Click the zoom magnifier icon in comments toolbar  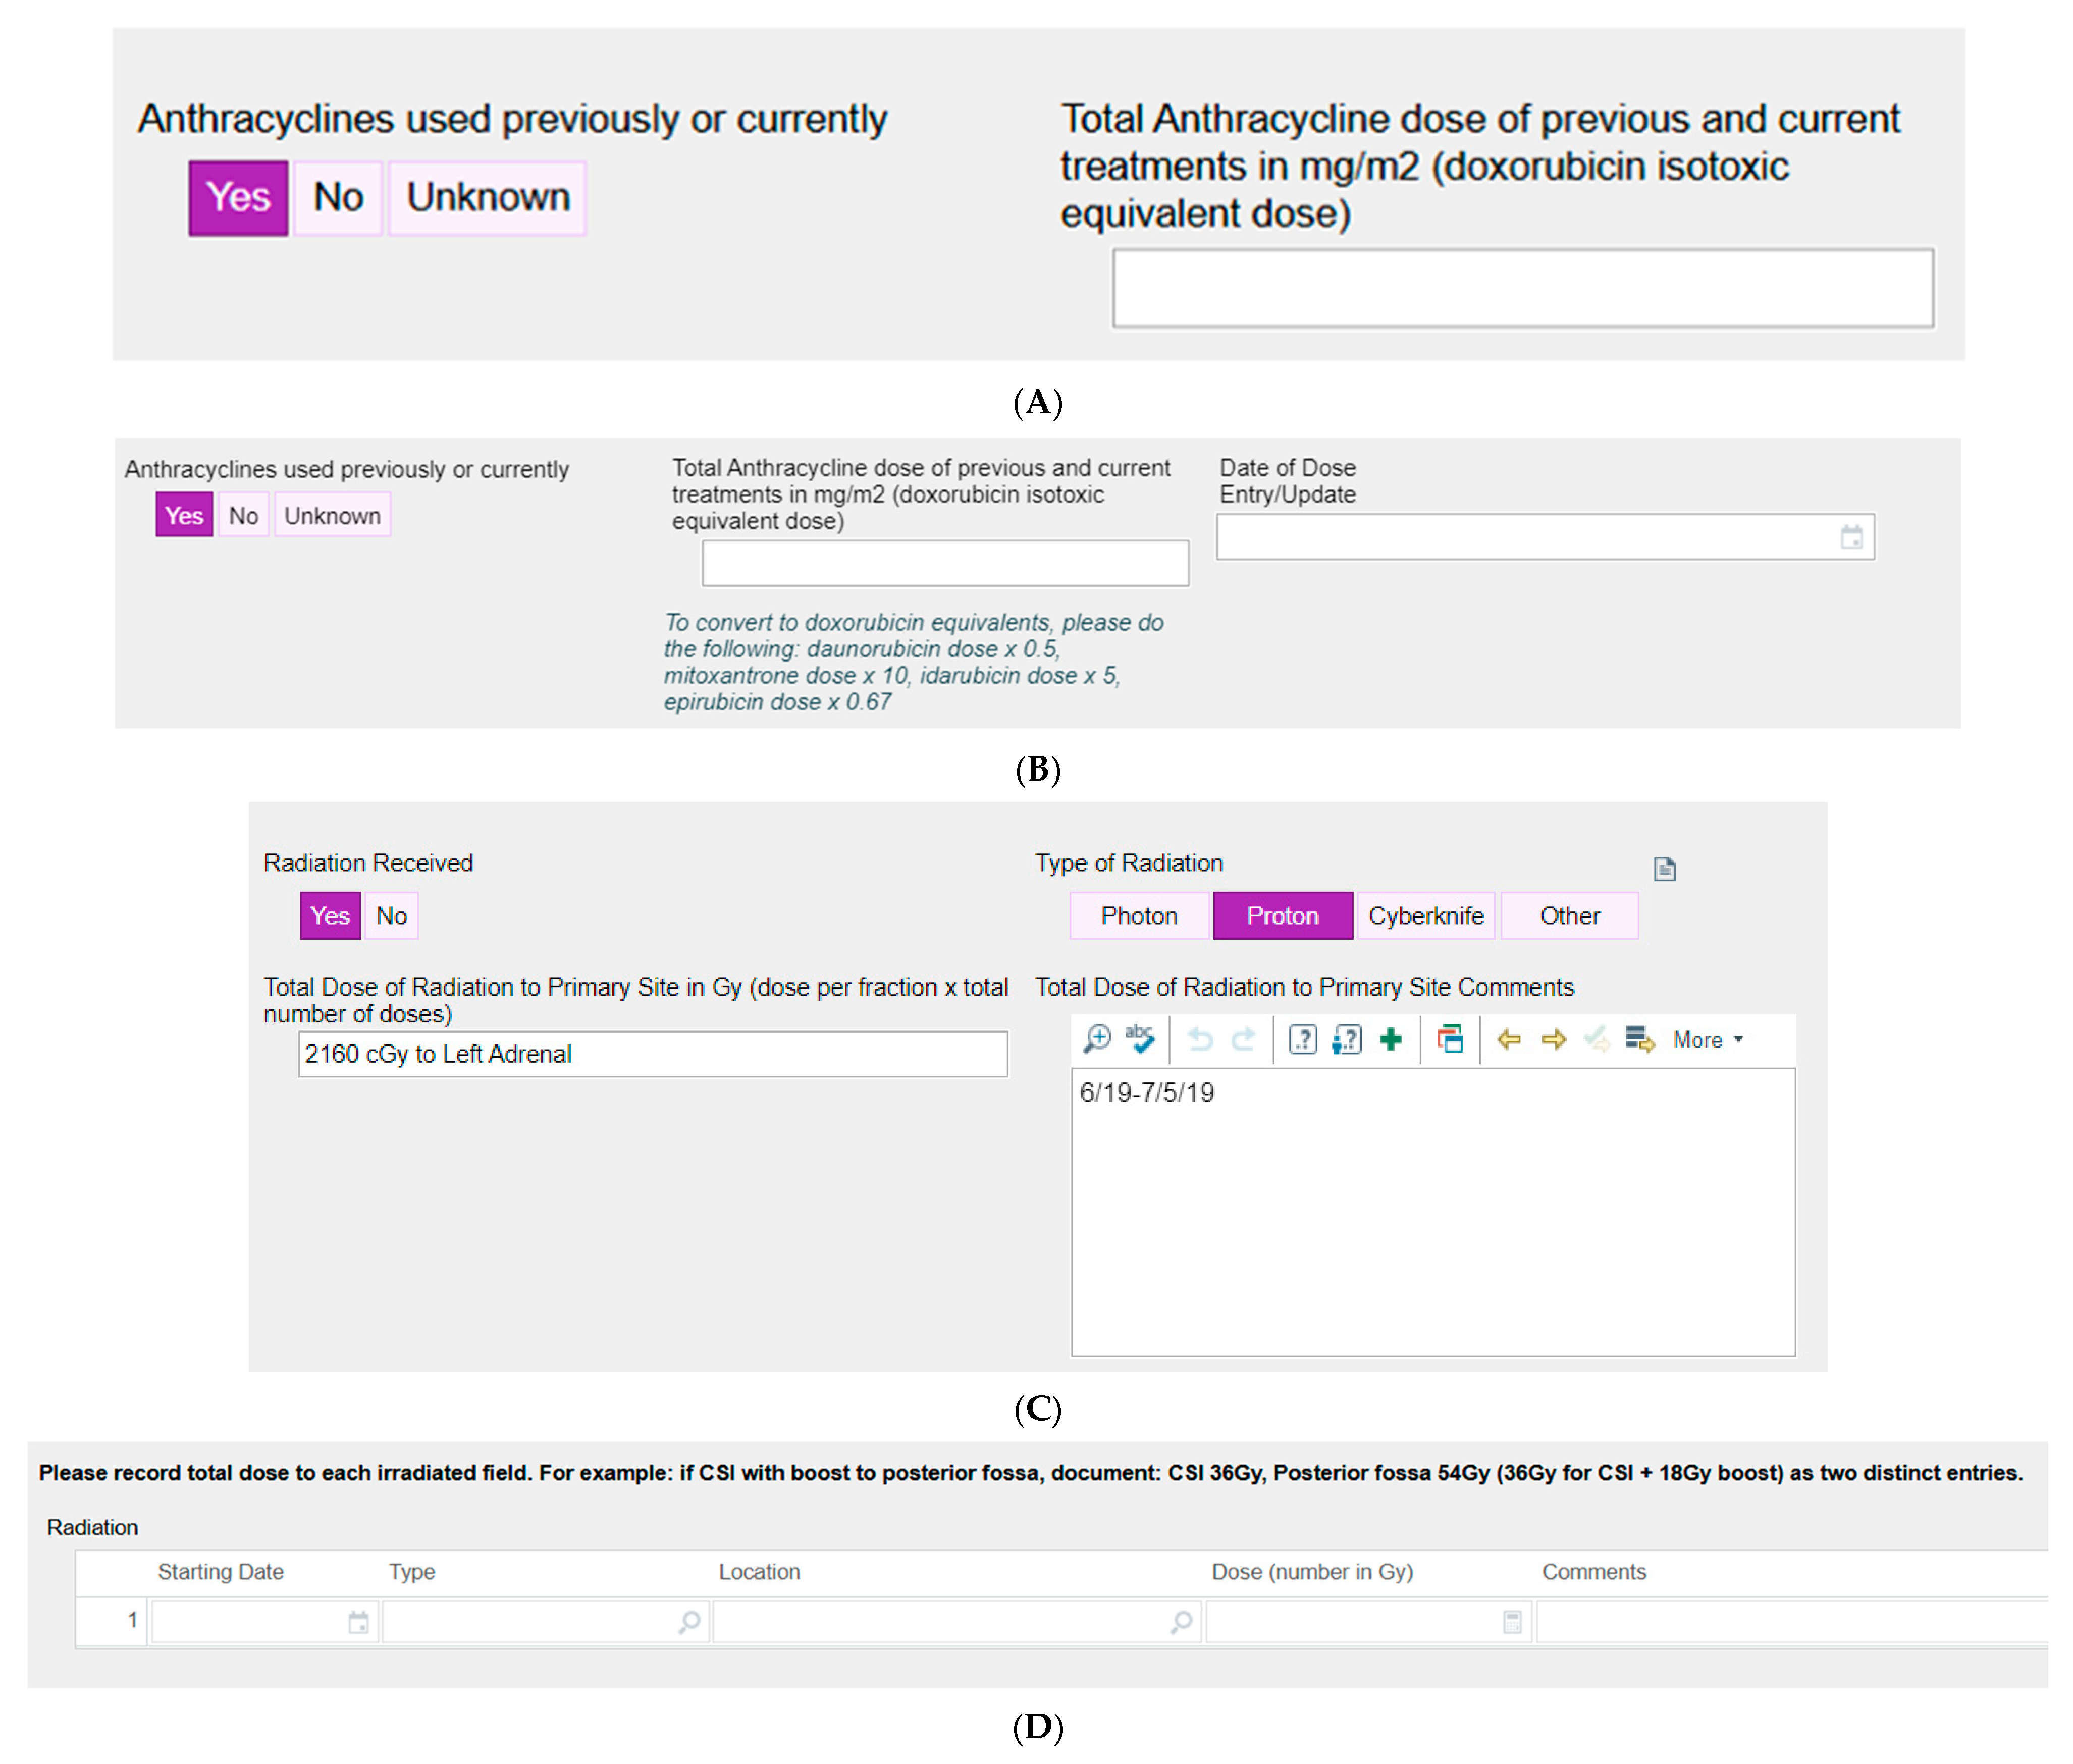point(1096,1039)
